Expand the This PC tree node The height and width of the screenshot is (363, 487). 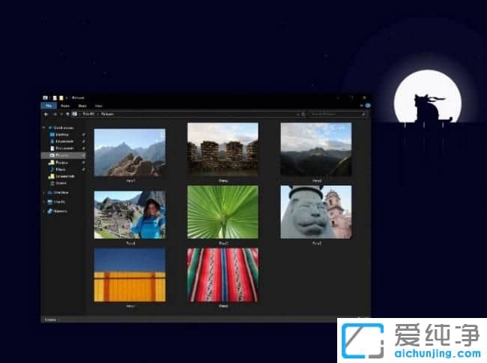coord(44,202)
